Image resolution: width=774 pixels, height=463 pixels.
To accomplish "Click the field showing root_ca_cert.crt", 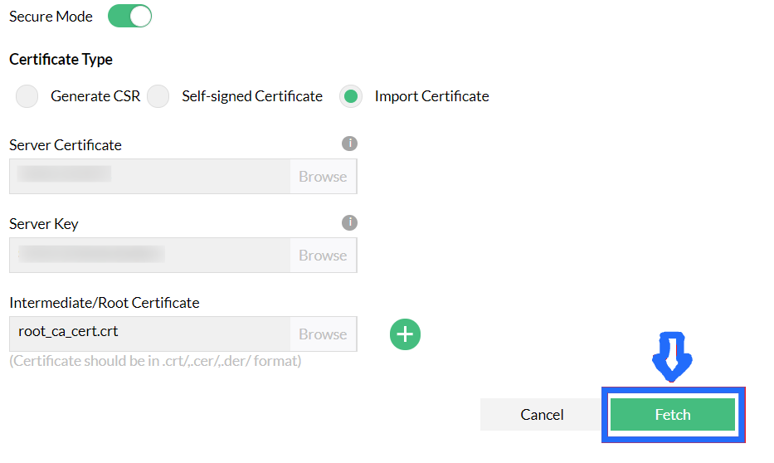I will [x=149, y=334].
